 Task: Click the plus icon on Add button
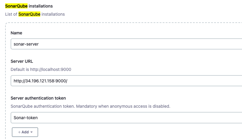[x=19, y=132]
